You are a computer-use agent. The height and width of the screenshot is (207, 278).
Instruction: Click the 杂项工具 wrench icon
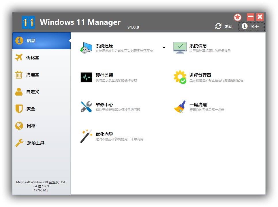coord(19,143)
